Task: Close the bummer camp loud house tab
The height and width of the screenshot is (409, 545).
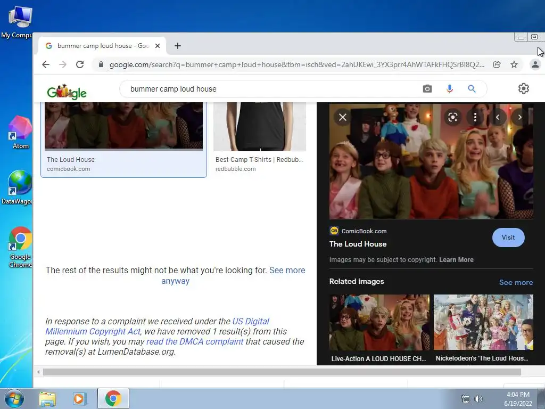Action: coord(158,46)
